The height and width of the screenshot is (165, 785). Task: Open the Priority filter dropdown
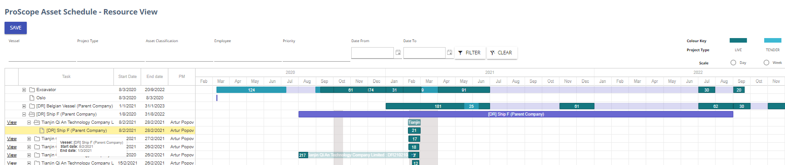click(316, 54)
